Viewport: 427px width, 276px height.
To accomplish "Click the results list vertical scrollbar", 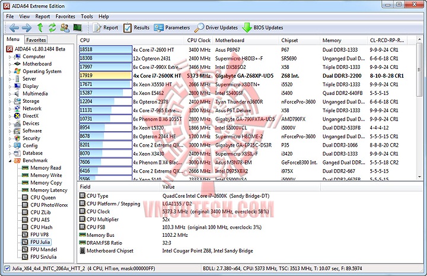I will tap(420, 108).
